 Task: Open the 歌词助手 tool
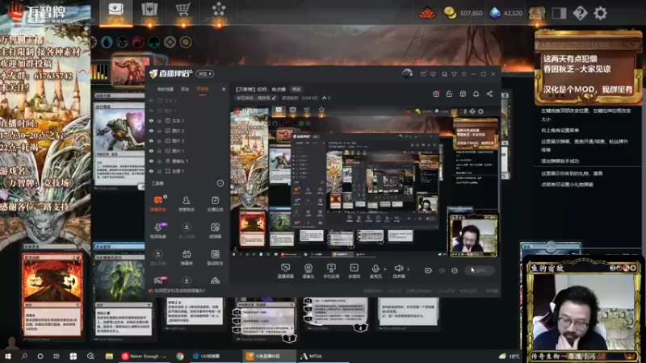(x=215, y=257)
